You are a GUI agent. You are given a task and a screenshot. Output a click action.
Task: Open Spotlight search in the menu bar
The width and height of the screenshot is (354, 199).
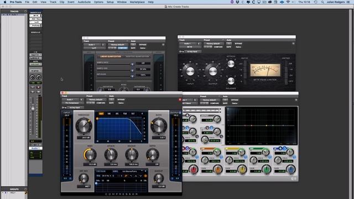click(x=322, y=2)
